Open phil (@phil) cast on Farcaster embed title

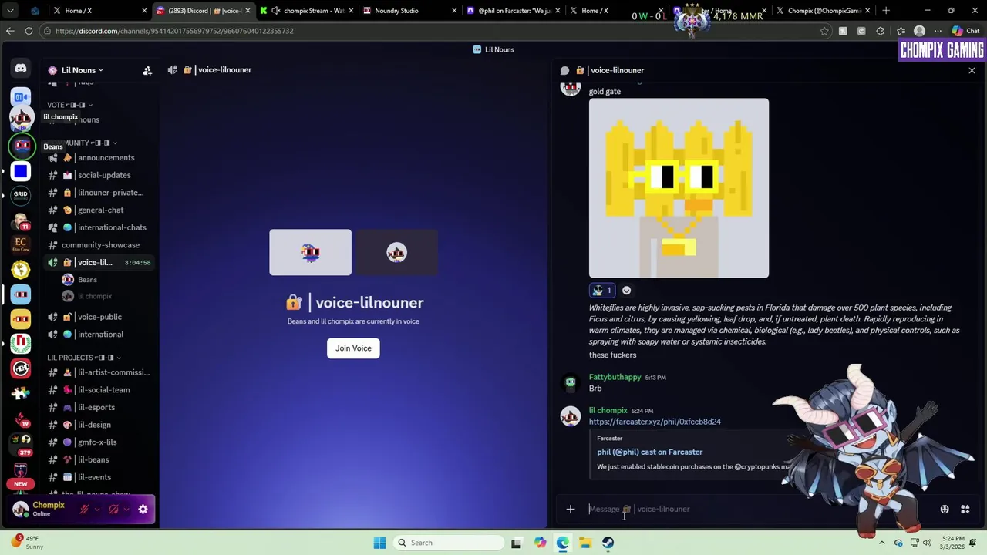649,452
